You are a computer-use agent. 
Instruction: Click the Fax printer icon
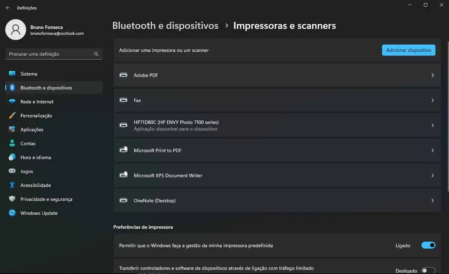(123, 100)
